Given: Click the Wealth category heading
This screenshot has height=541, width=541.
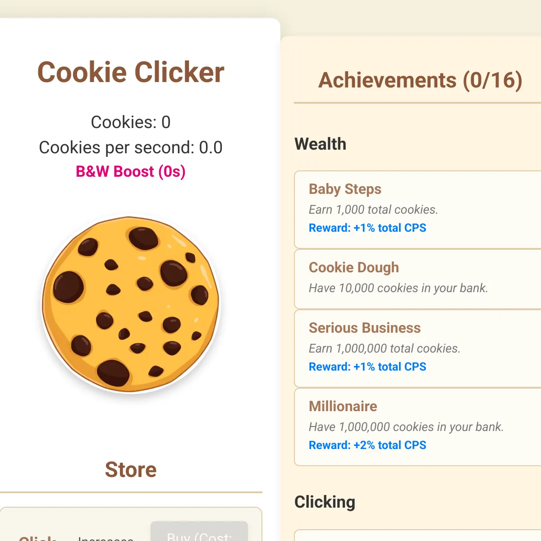Looking at the screenshot, I should 320,144.
